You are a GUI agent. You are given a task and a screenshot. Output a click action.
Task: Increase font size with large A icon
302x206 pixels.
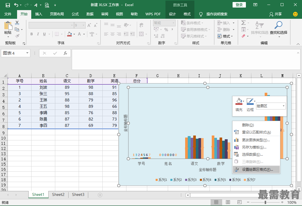point(89,25)
